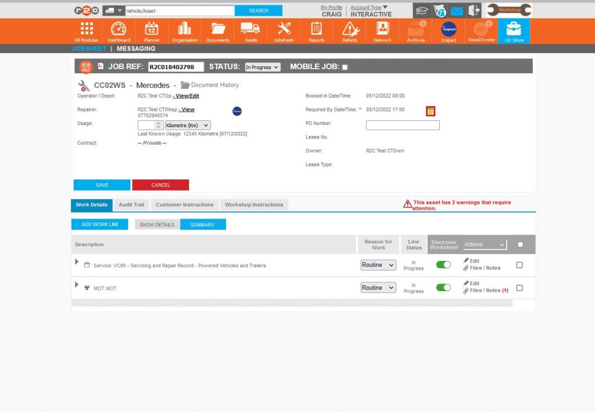Screen dimensions: 595x412
Task: Check the checkbox on the MOT work line
Action: tap(521, 288)
